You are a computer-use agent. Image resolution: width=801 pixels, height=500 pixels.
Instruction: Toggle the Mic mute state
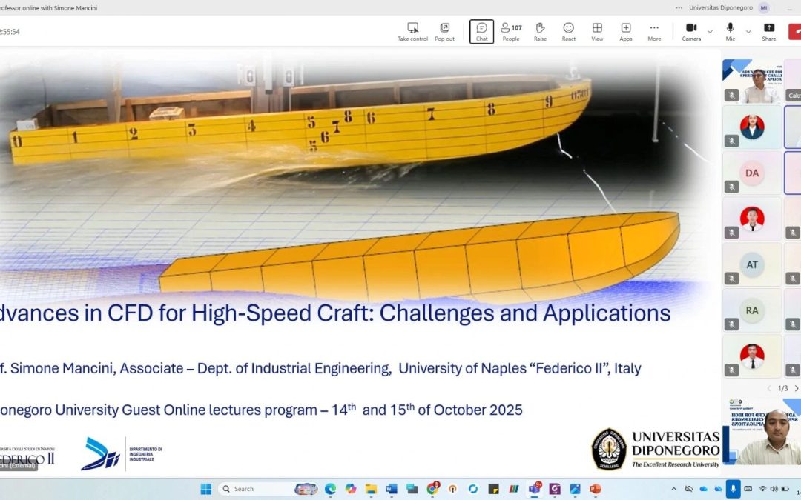pos(730,31)
